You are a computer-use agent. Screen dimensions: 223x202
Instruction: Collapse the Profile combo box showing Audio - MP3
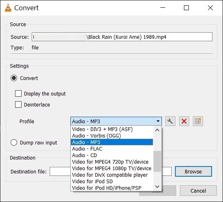(116, 121)
